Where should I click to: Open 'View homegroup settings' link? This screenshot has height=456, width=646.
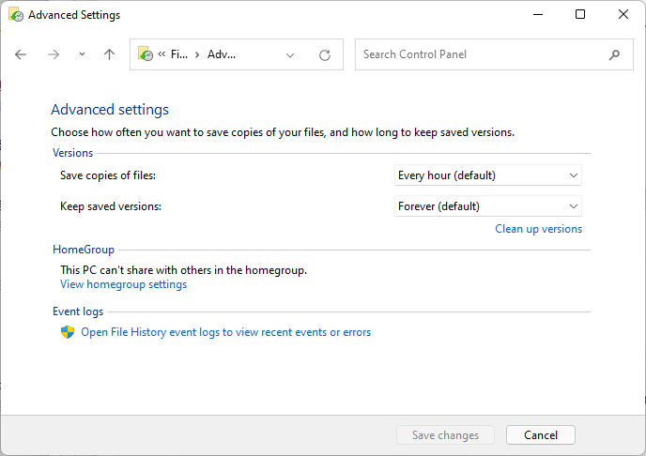pos(123,284)
